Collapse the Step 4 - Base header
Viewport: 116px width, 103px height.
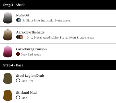[x=58, y=65]
